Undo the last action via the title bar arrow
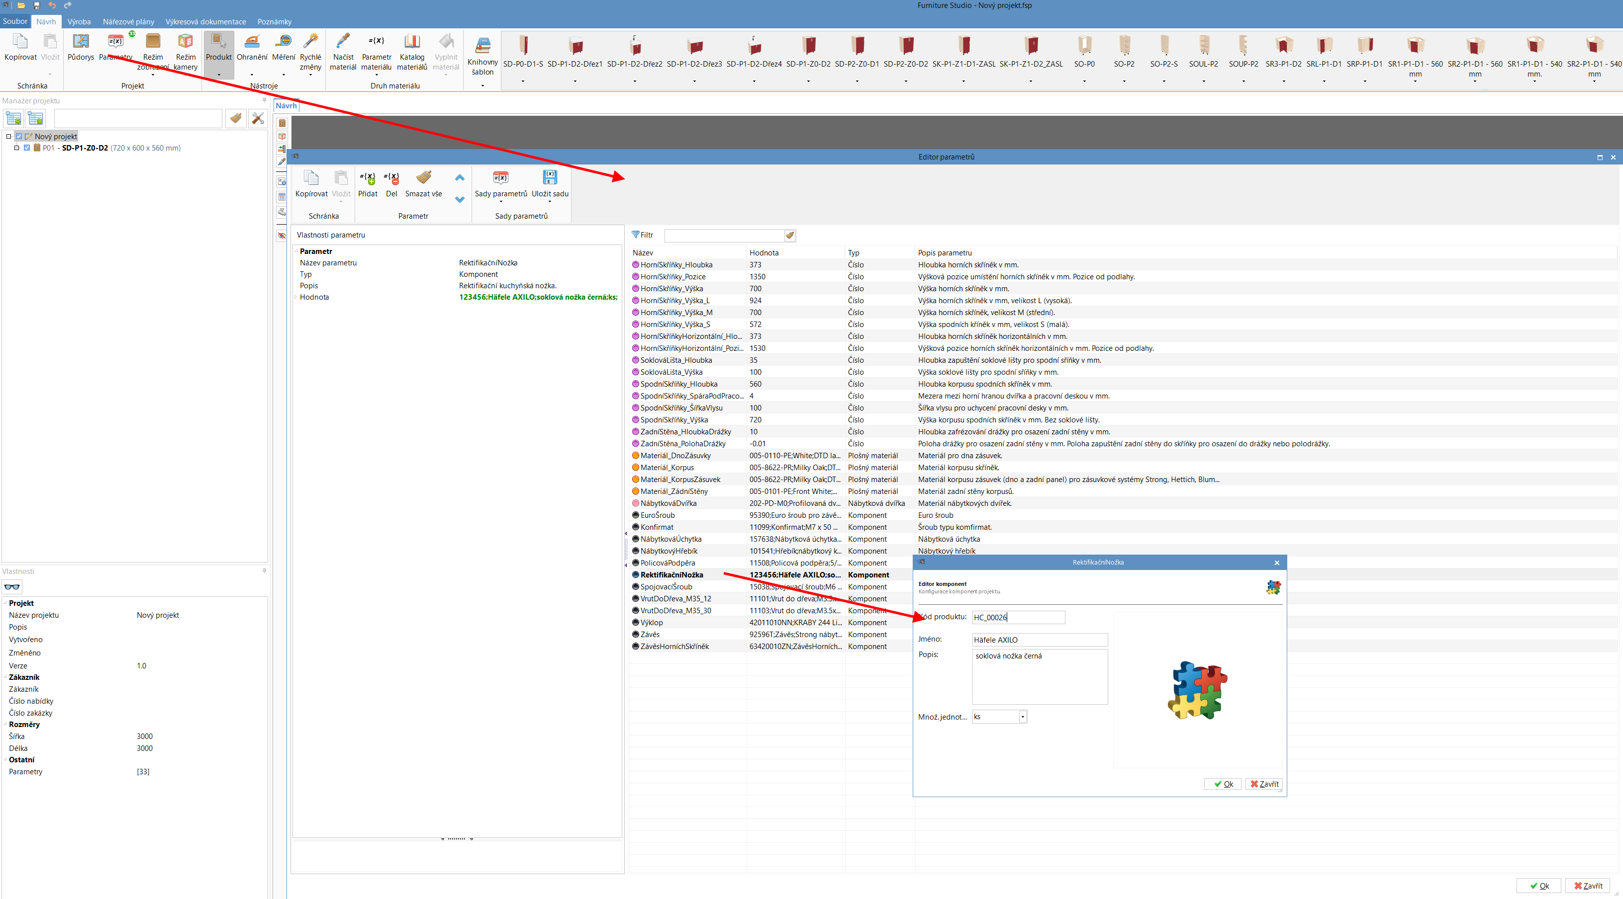1623x899 pixels. point(52,5)
